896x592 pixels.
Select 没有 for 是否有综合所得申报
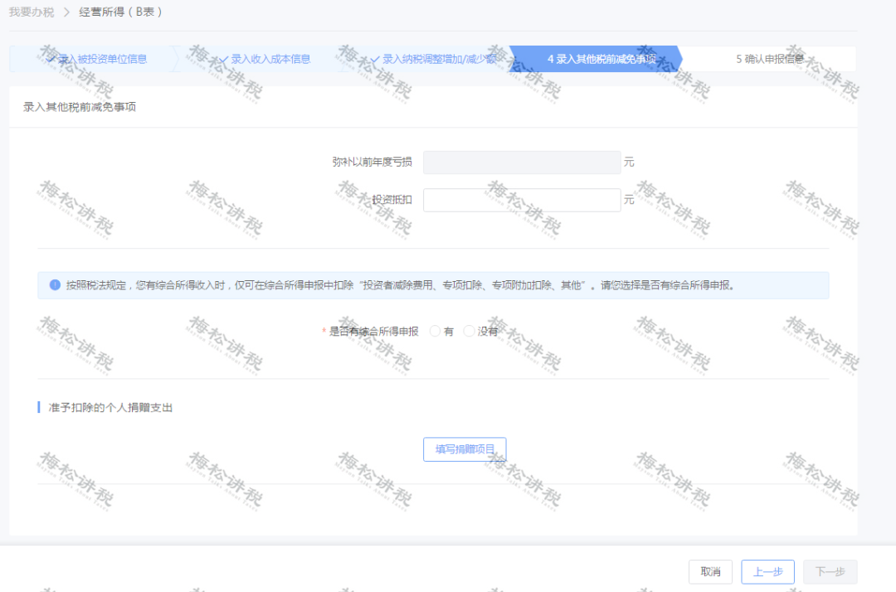point(470,331)
